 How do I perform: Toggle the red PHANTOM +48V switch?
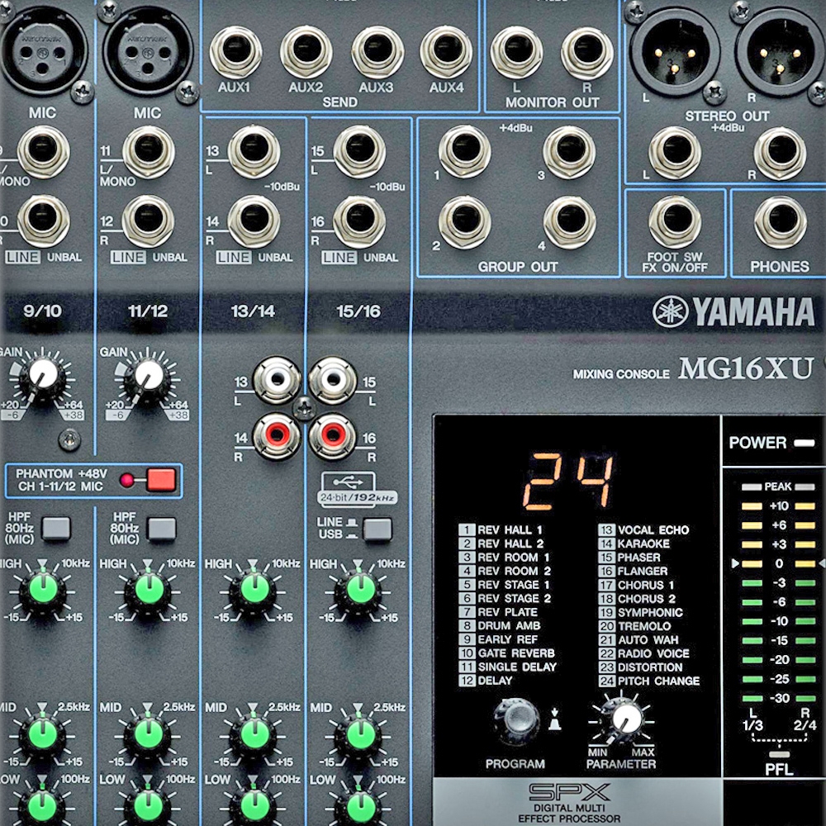tap(161, 479)
